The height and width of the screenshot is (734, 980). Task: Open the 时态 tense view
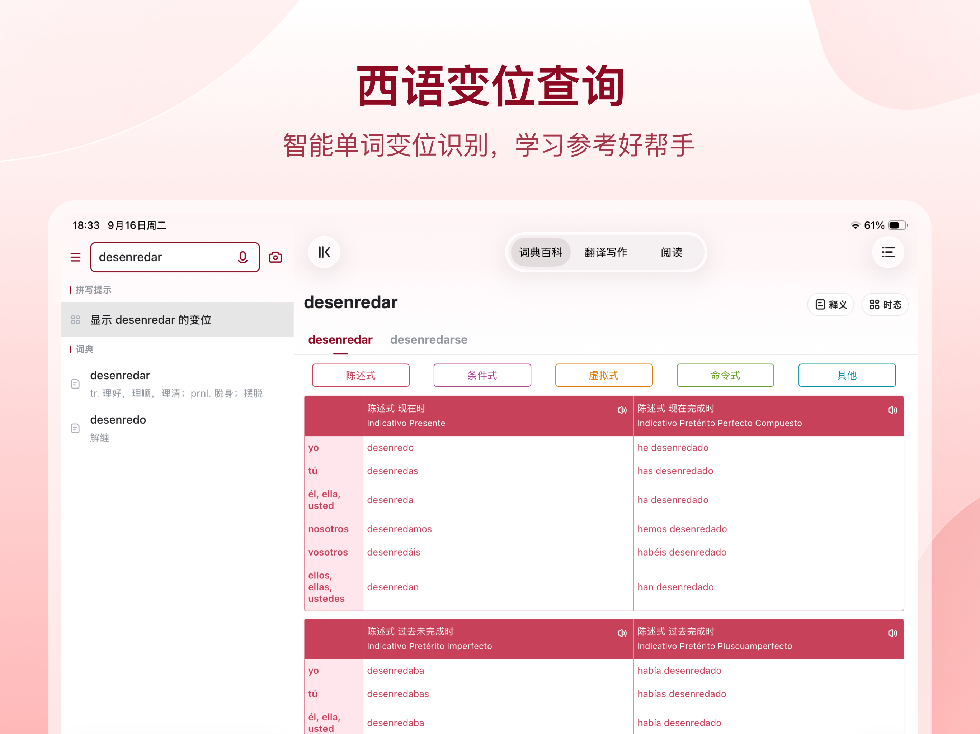click(x=885, y=305)
